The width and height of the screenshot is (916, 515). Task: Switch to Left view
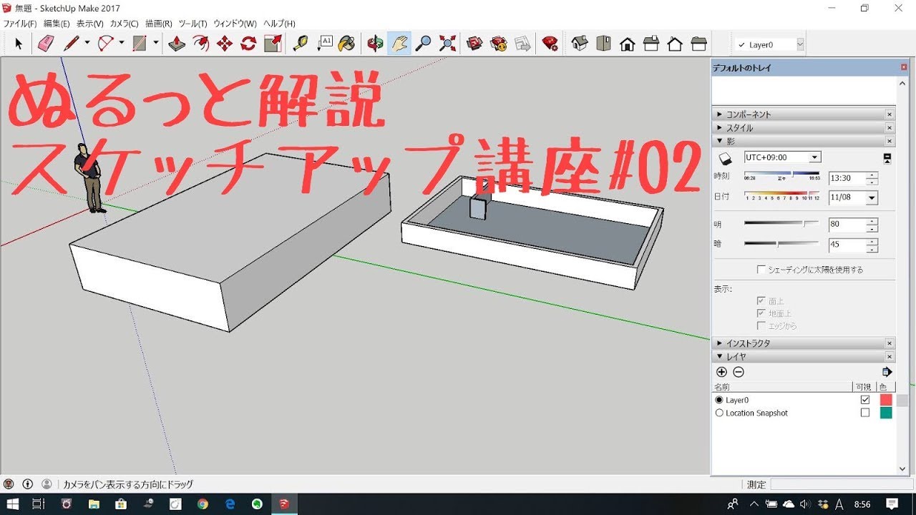[699, 44]
